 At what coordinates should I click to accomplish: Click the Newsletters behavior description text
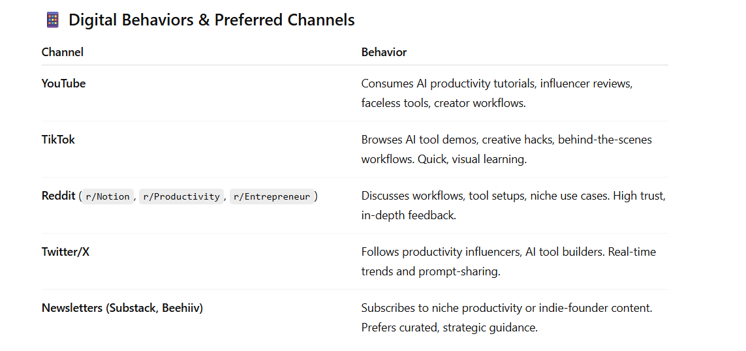[506, 318]
